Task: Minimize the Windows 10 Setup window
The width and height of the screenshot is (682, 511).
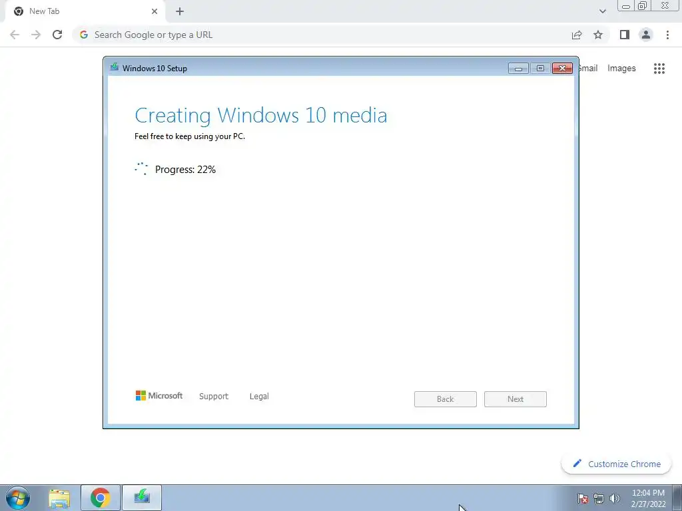Action: [x=518, y=69]
